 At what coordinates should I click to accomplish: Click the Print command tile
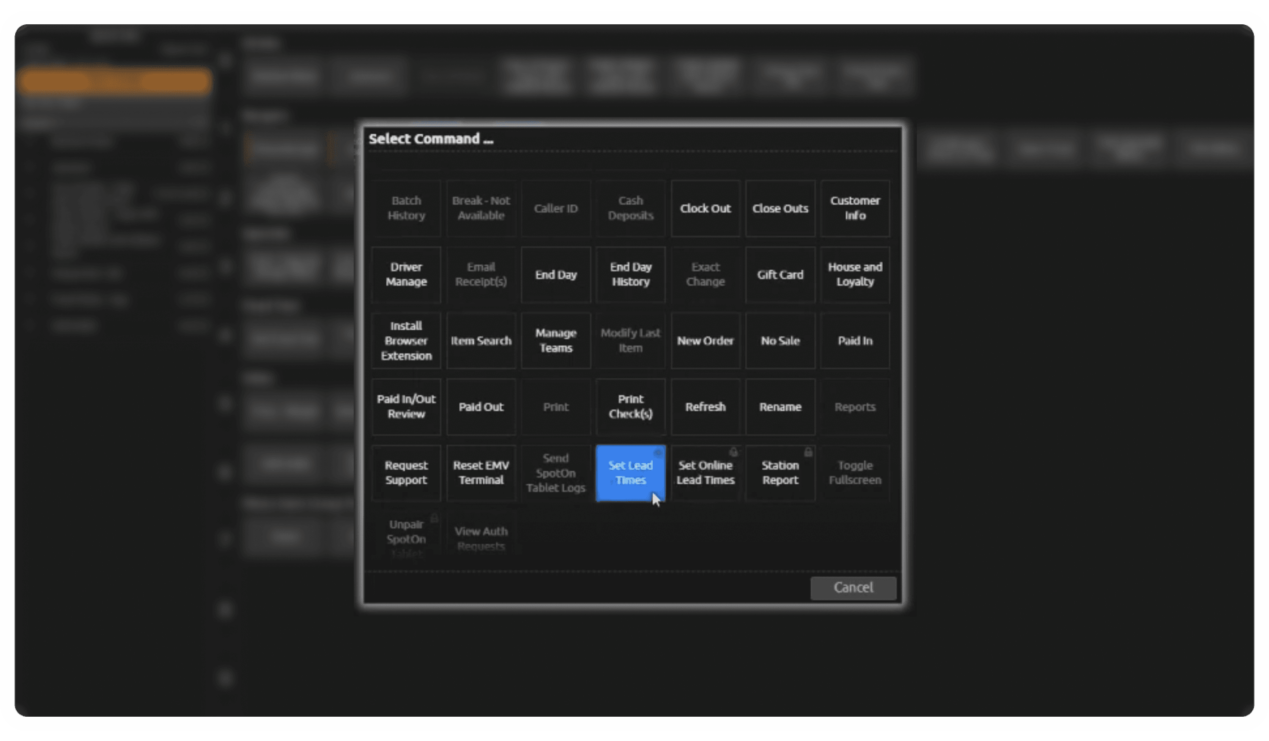coord(556,407)
